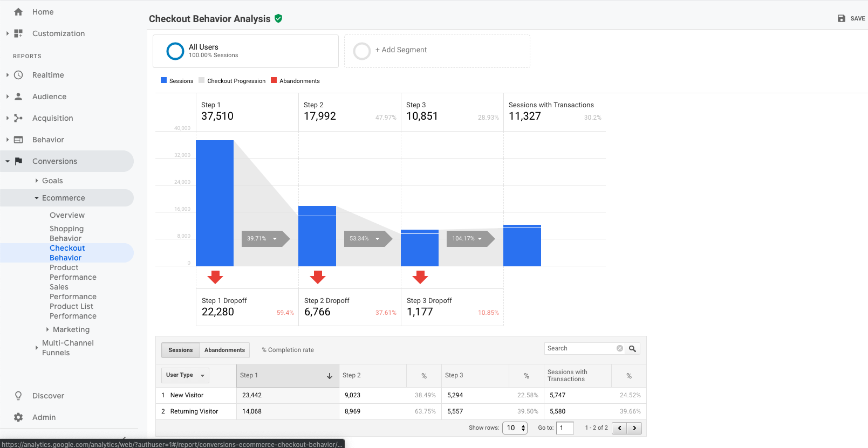Viewport: 868px width, 448px height.
Task: Click the Add Segment empty circle
Action: [x=362, y=51]
